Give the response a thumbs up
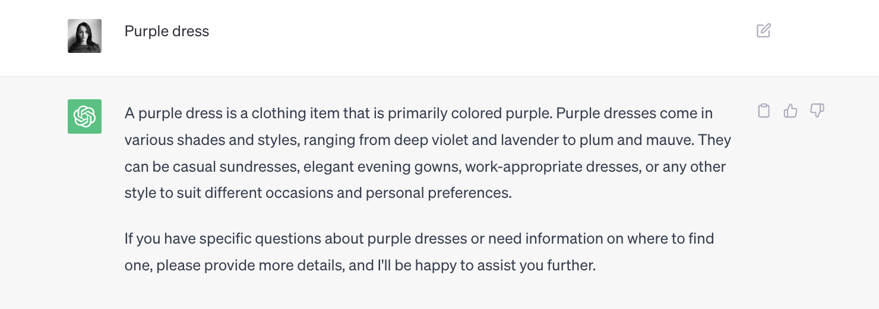This screenshot has width=879, height=309. coord(791,111)
